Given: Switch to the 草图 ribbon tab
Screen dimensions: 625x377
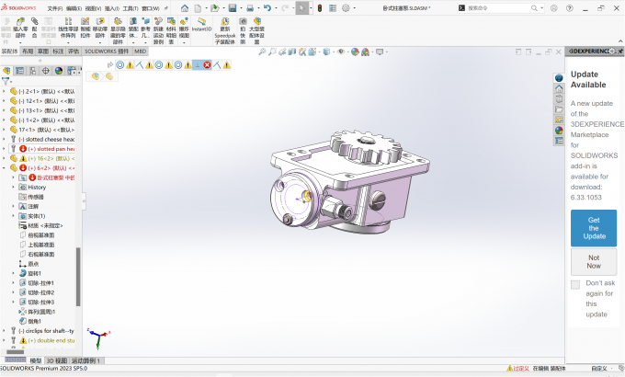Looking at the screenshot, I should point(43,51).
